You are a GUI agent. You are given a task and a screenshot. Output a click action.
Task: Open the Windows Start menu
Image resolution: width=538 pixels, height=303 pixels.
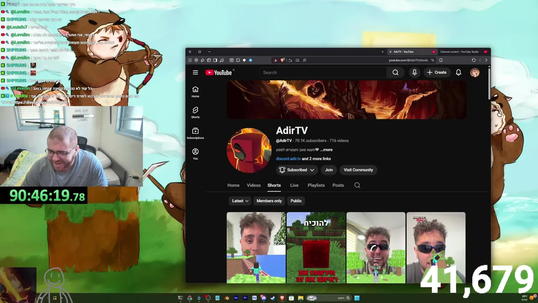click(357, 298)
